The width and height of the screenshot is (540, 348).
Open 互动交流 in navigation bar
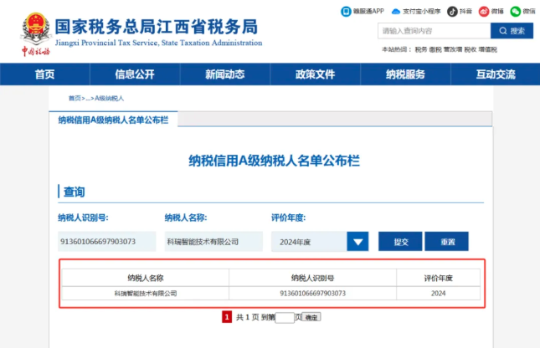(496, 74)
